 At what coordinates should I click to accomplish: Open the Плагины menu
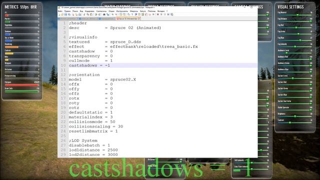[151, 11]
